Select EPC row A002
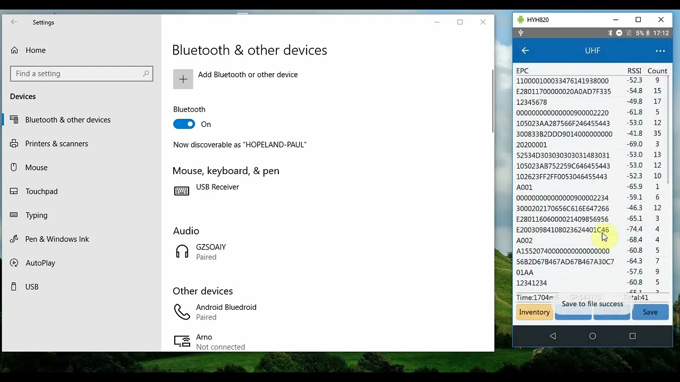The image size is (680, 382). point(590,240)
